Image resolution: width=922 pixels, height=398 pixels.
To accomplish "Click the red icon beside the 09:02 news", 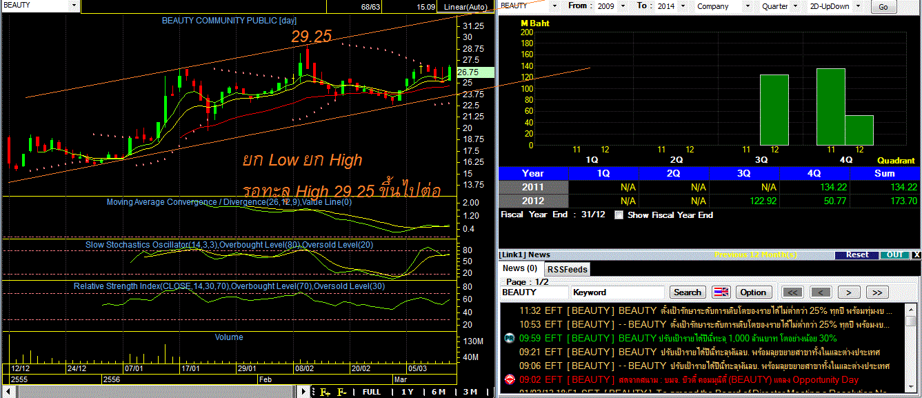I will 510,379.
